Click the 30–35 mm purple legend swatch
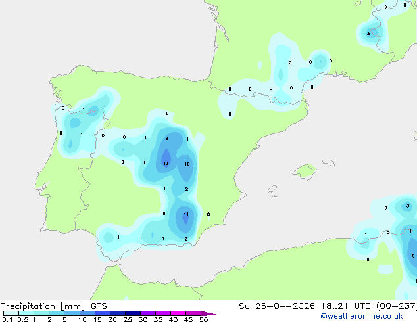 pos(148,313)
